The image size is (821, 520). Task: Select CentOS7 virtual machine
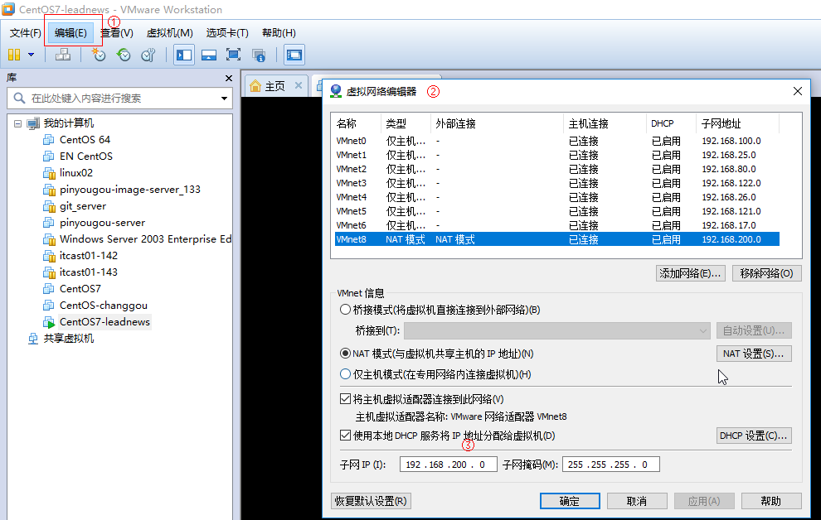coord(80,288)
